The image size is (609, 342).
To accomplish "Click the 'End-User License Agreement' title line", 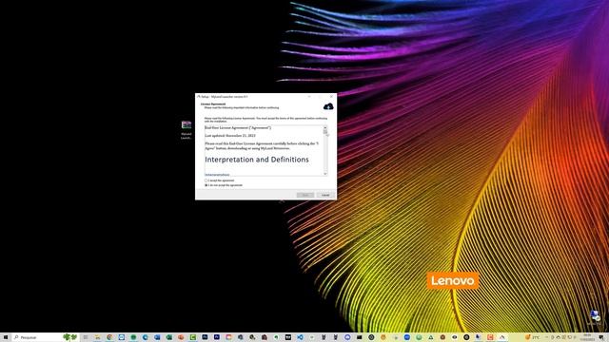I will (x=238, y=127).
